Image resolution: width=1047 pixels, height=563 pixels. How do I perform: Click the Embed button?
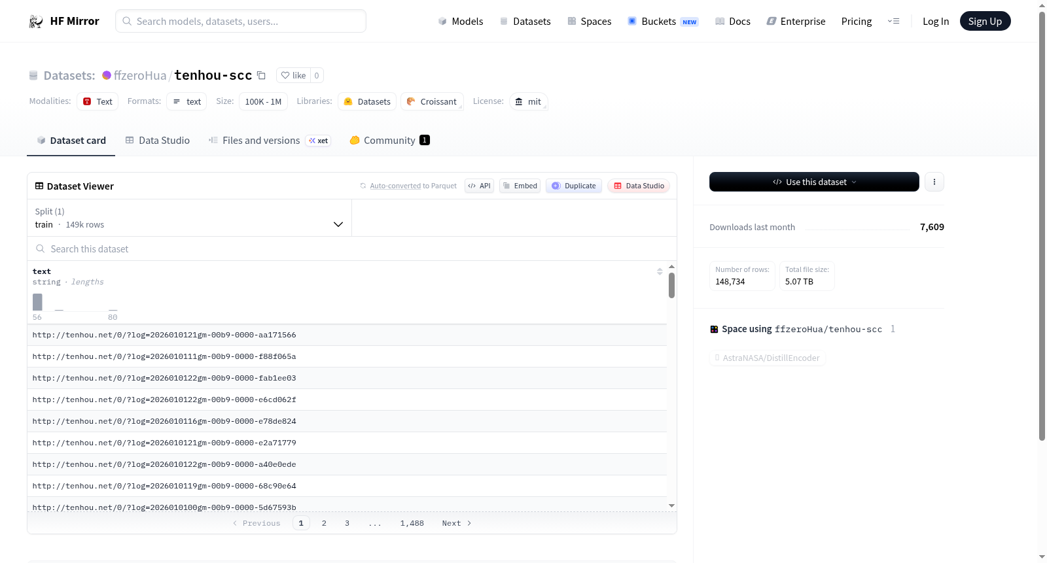coord(520,186)
